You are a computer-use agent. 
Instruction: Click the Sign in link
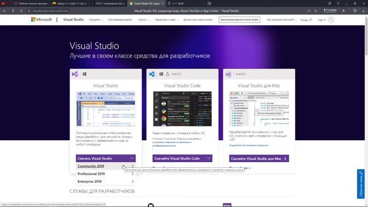point(322,20)
